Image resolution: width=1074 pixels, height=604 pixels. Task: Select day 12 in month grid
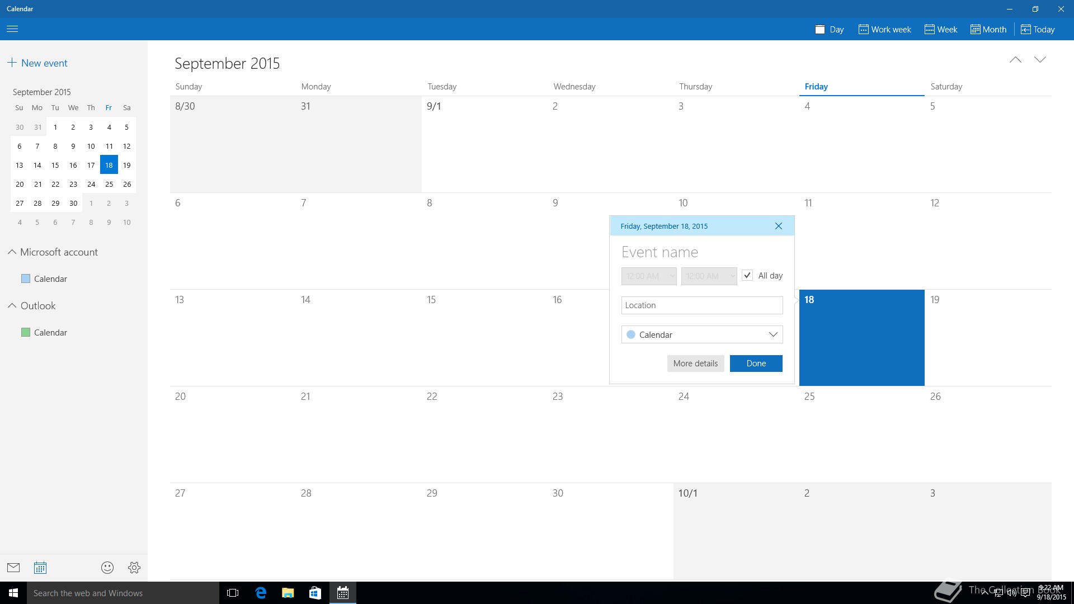point(988,241)
